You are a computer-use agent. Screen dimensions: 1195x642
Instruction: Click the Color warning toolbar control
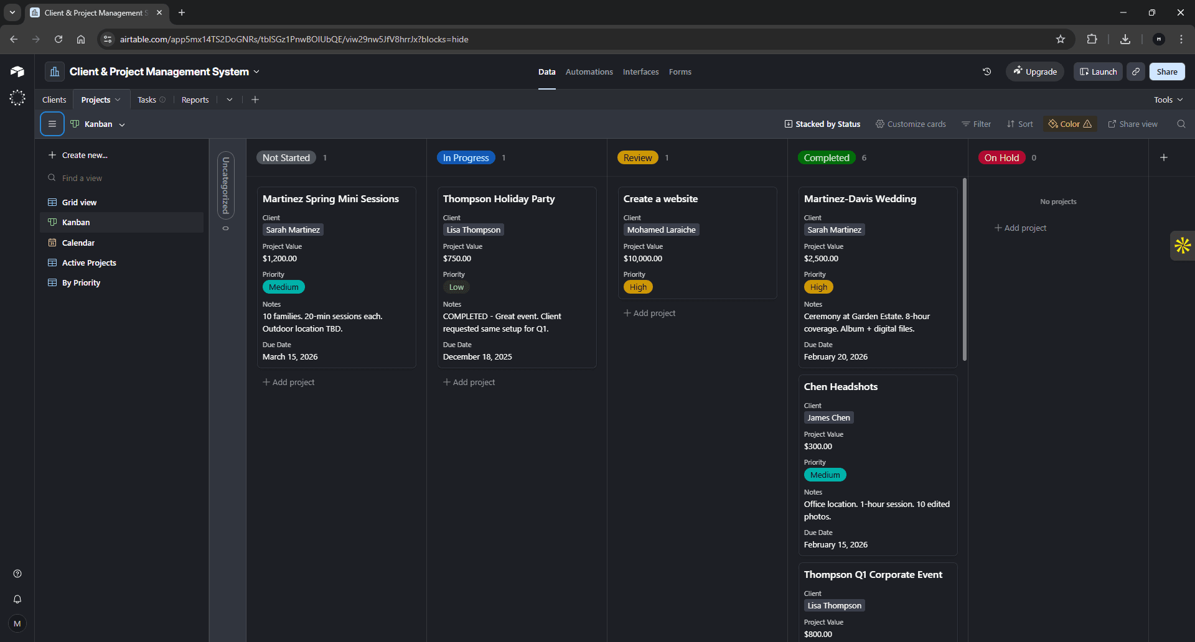1069,124
